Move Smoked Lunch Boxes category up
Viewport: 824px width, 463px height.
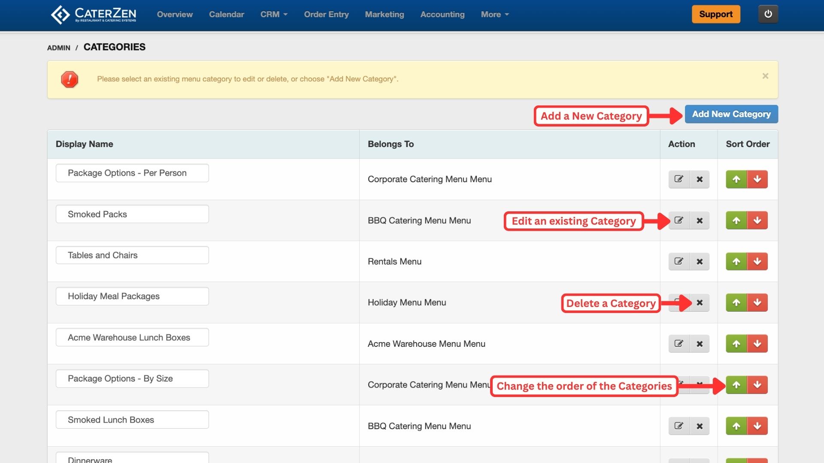(x=736, y=426)
